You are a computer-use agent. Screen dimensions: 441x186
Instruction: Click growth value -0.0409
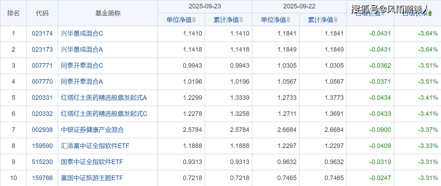pyautogui.click(x=380, y=146)
